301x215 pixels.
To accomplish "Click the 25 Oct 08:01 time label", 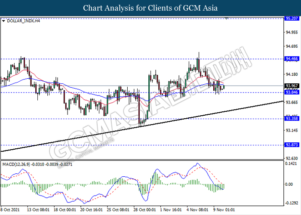I will 118,210.
